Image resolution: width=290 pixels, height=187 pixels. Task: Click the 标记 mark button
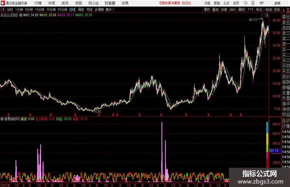(259, 10)
